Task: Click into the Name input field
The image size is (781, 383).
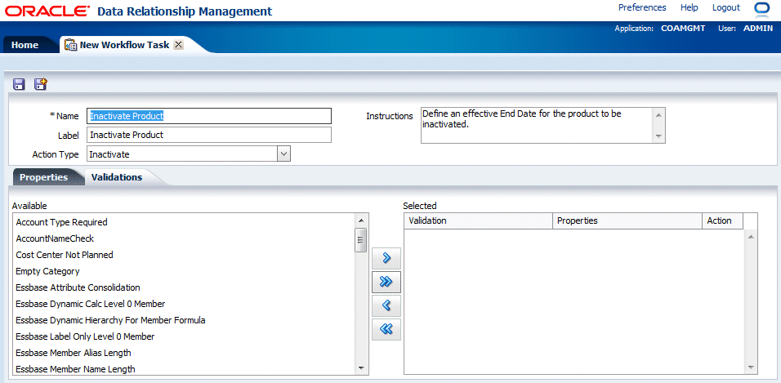Action: coord(209,116)
